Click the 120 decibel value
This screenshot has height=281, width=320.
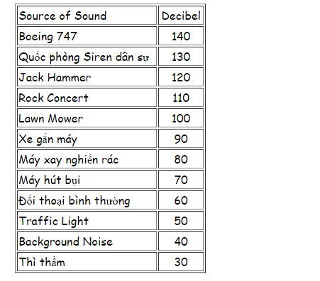[181, 77]
